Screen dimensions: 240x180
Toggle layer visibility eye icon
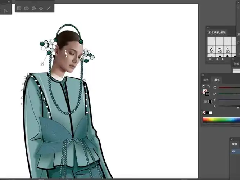(x=234, y=152)
